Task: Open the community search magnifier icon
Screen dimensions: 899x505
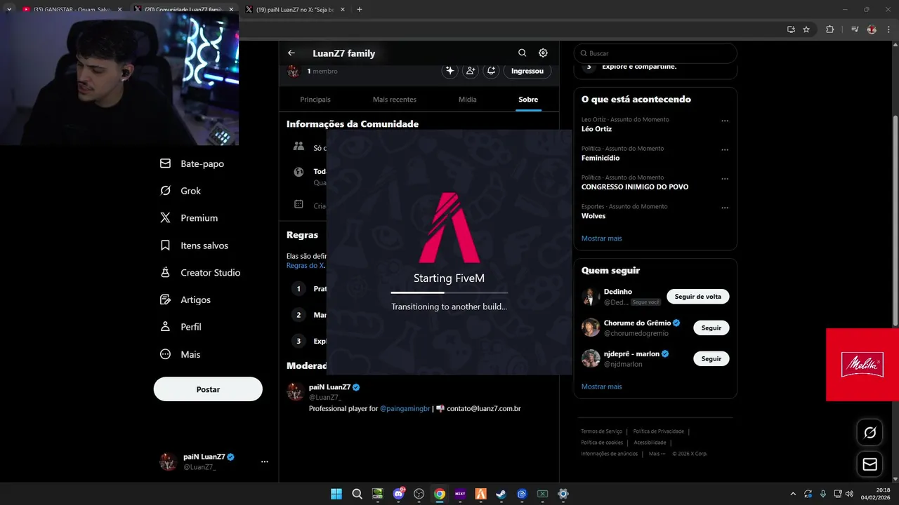Action: (522, 53)
